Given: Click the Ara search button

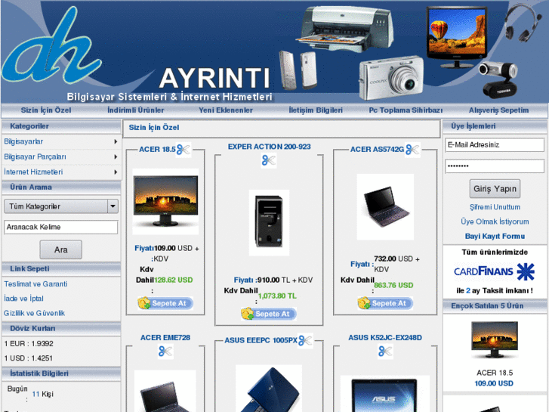Looking at the screenshot, I should (61, 249).
